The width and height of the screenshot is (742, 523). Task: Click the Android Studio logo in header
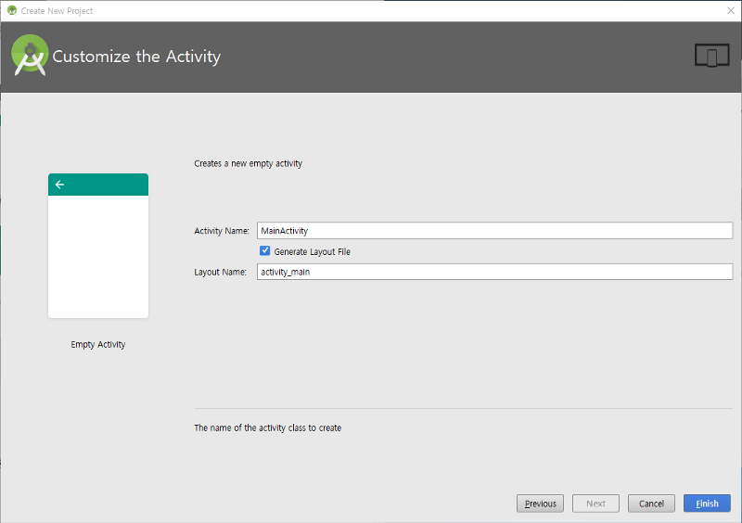click(x=30, y=56)
